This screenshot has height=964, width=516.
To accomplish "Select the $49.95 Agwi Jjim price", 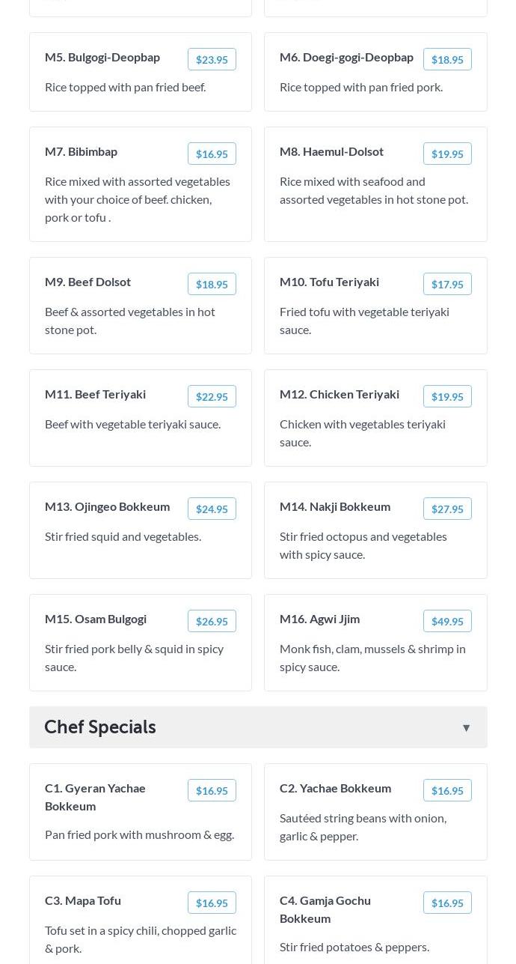I will 446,622.
